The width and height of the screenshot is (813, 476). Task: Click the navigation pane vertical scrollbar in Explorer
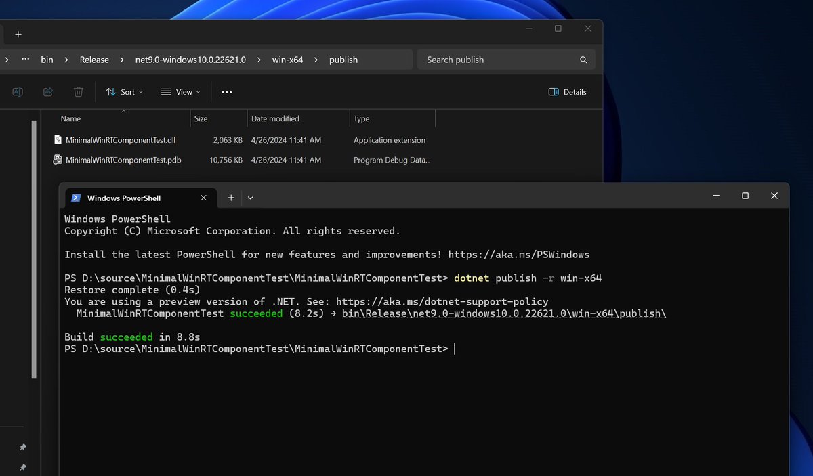[34, 249]
